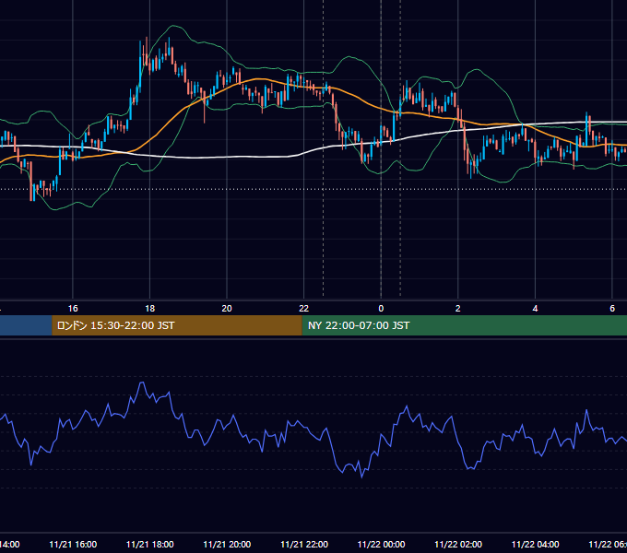Click the 11/22 00:00 date label
The width and height of the screenshot is (627, 553).
point(381,544)
